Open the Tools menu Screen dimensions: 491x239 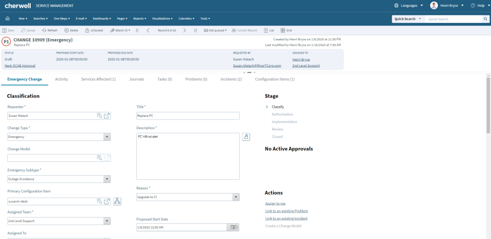(x=205, y=19)
